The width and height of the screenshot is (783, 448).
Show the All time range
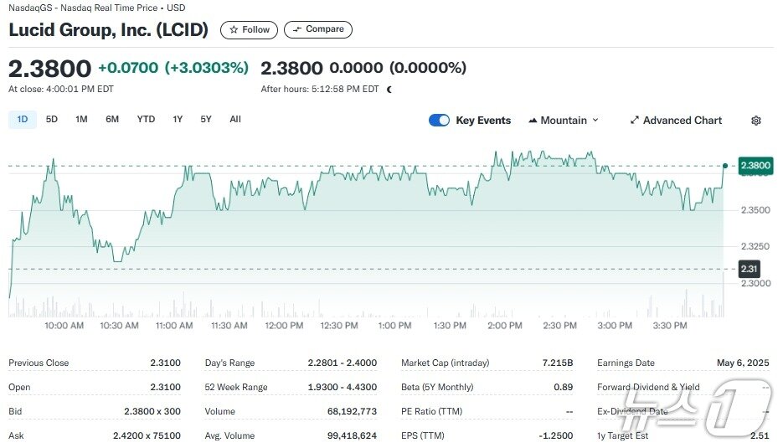(235, 120)
